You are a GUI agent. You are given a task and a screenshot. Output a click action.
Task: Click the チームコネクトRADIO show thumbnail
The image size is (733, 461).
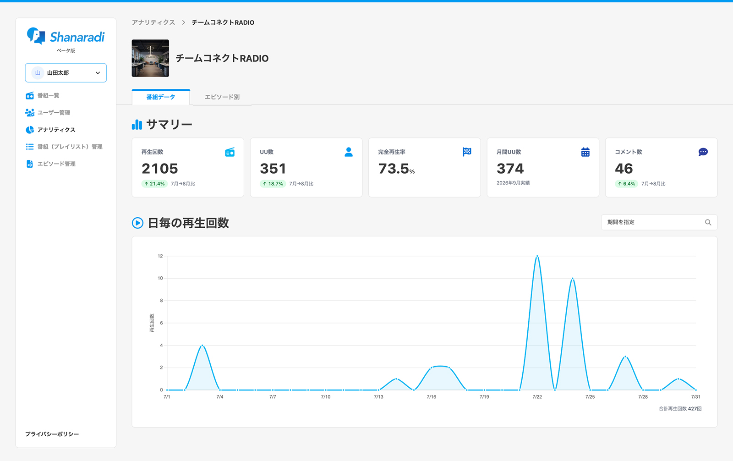point(150,58)
